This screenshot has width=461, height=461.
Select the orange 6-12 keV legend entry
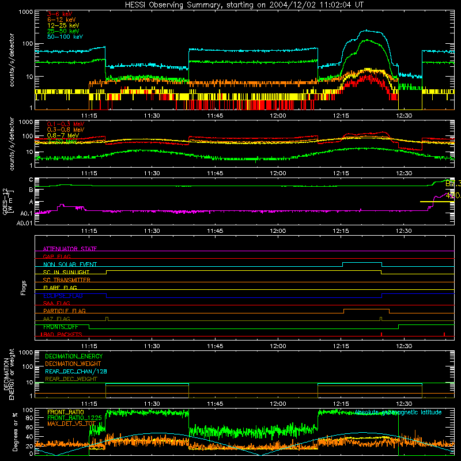[62, 20]
